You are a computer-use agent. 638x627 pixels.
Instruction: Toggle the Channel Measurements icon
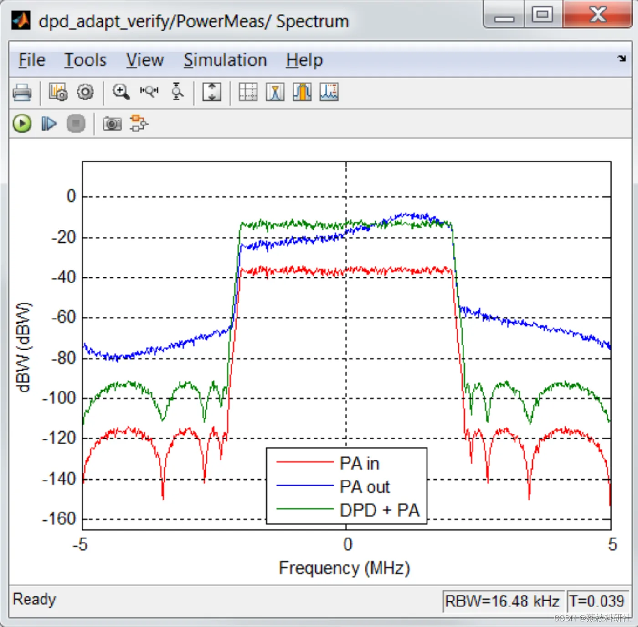pos(302,92)
